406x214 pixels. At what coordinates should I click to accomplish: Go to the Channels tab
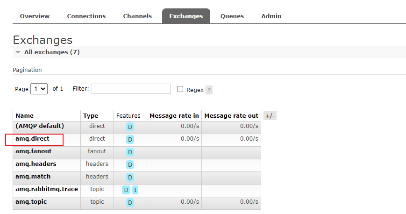137,16
